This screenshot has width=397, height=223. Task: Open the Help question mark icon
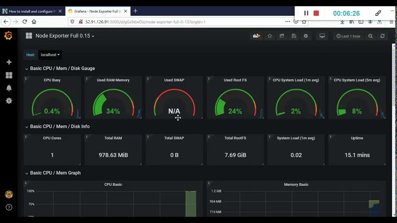tap(9, 208)
